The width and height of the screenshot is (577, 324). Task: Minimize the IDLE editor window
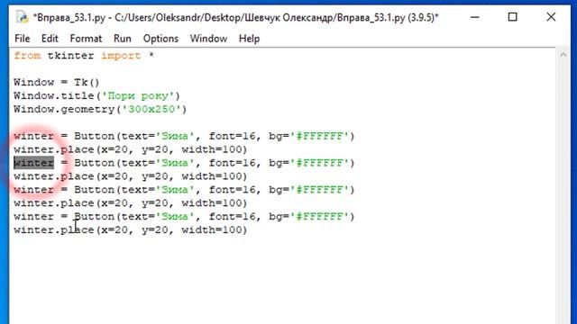click(x=475, y=17)
